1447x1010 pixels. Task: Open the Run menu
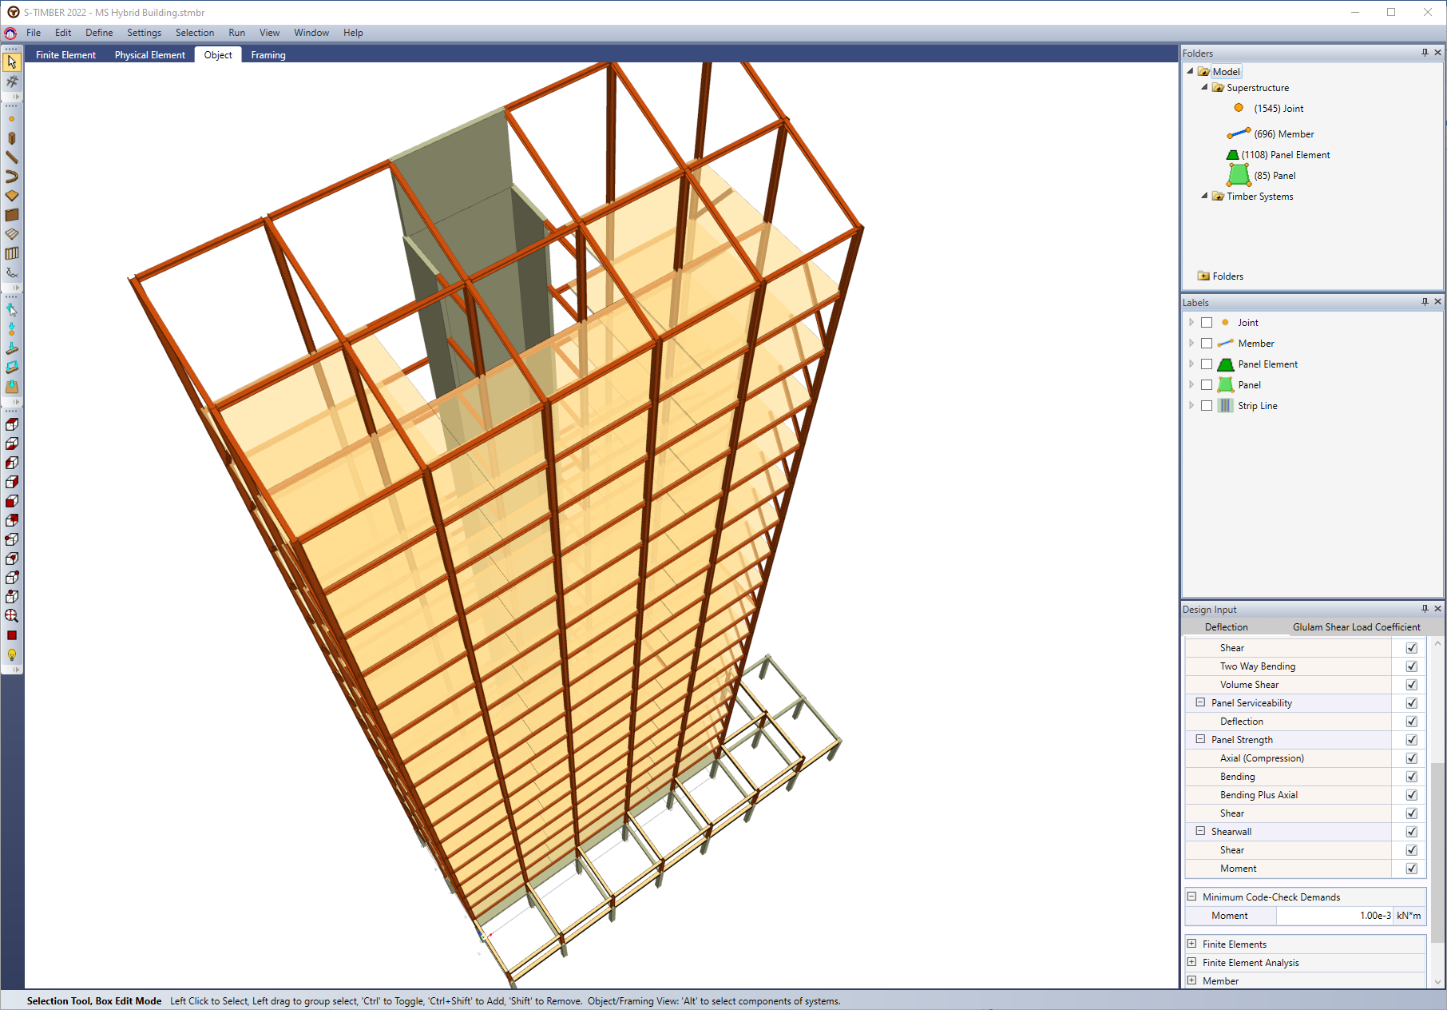pos(236,33)
